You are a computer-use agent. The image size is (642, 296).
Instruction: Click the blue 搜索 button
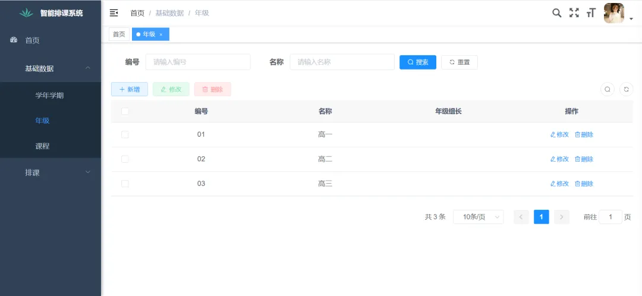[417, 62]
